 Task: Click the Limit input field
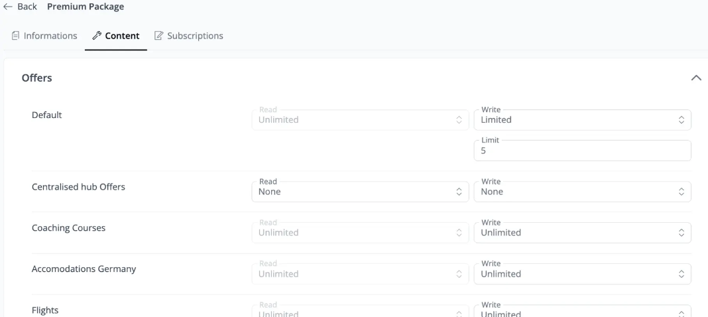(x=582, y=151)
